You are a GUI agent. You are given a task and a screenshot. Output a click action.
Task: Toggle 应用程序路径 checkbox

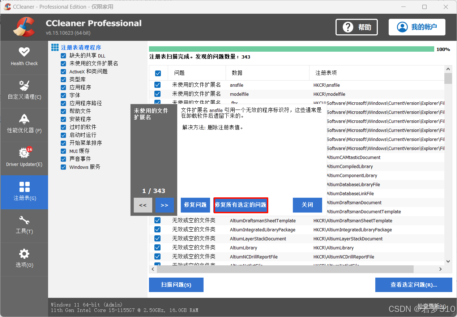coord(63,103)
